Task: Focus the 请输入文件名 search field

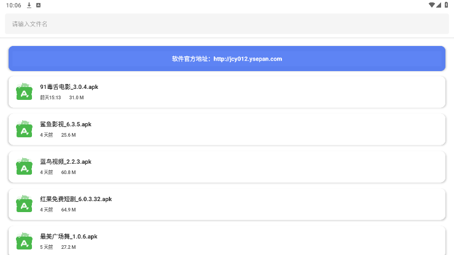Action: coord(227,24)
